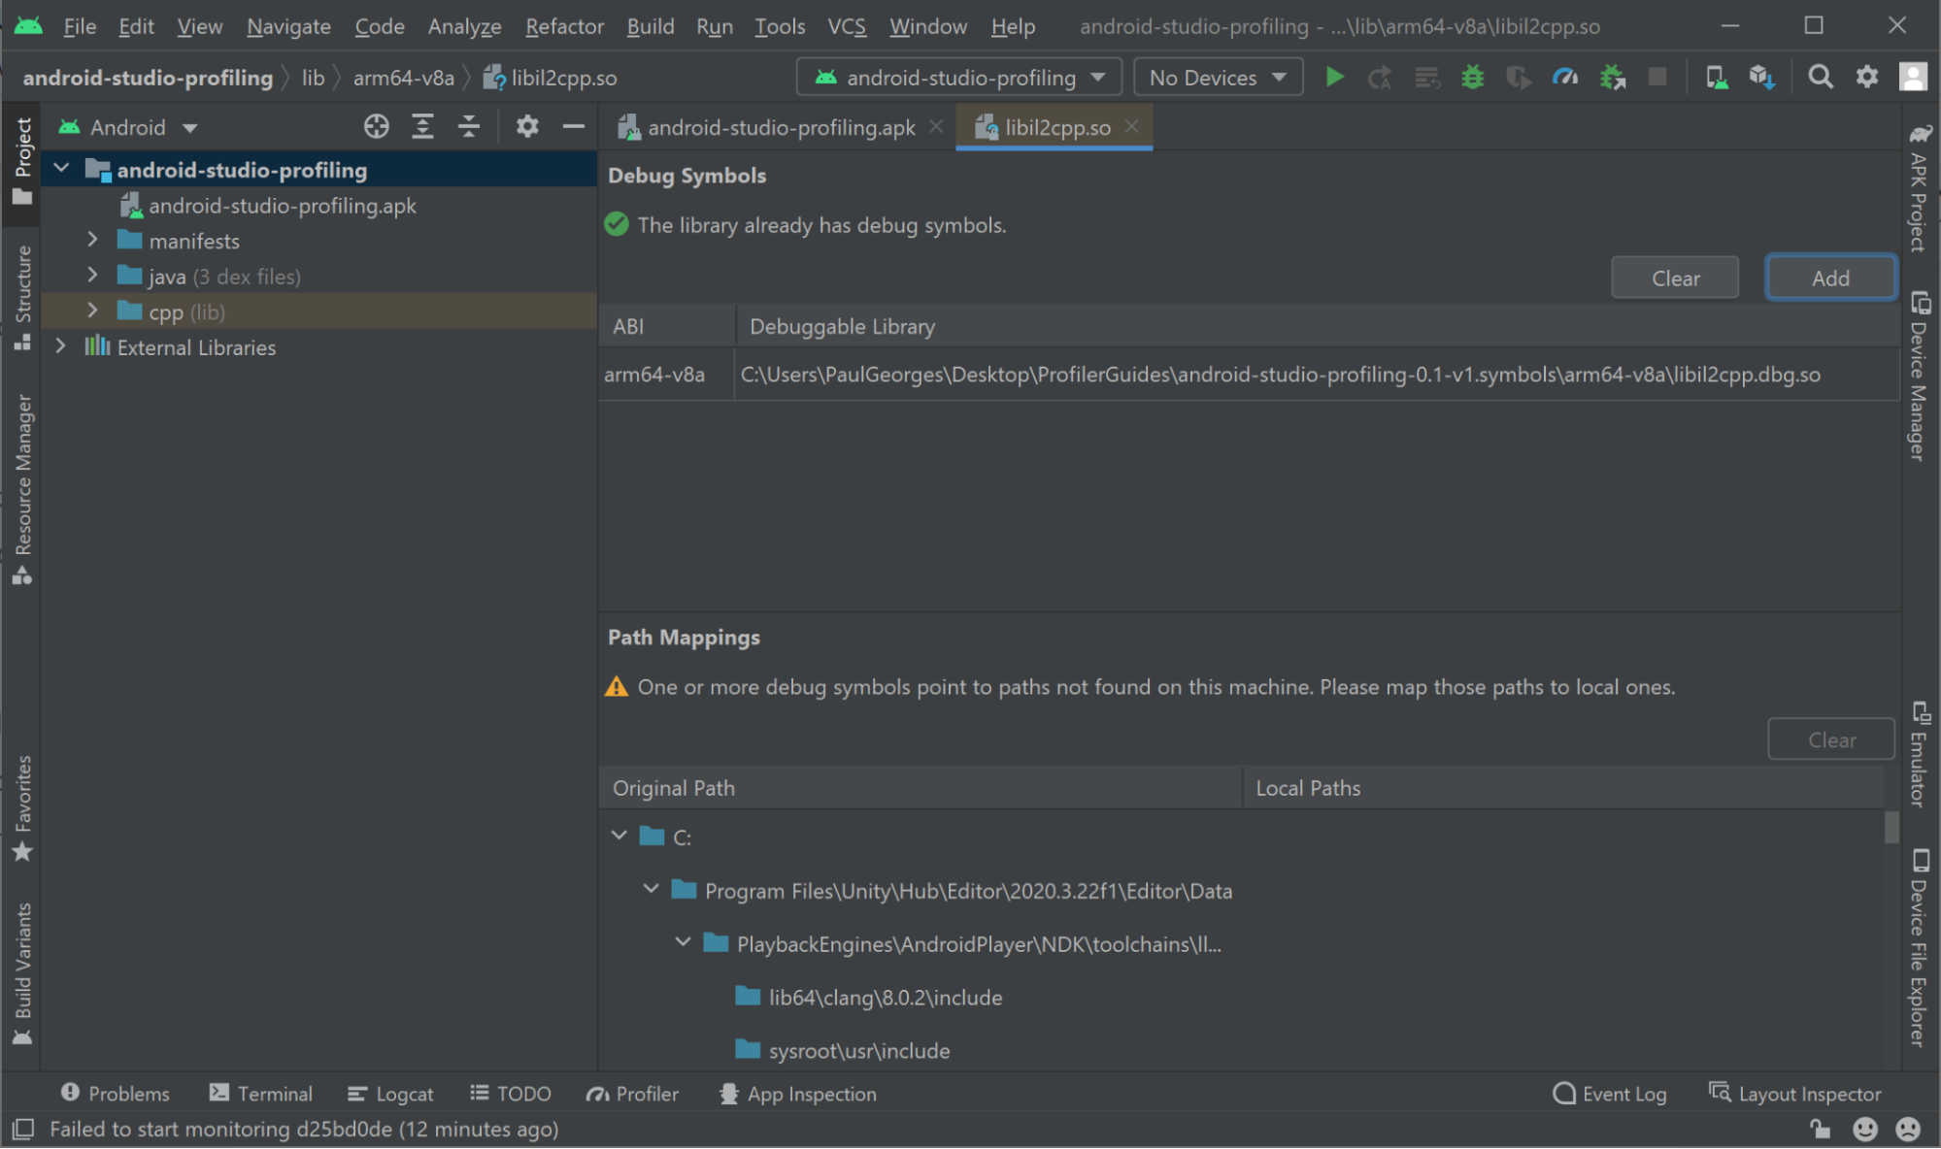Open the Profile app gauge icon
The width and height of the screenshot is (1941, 1149).
(1564, 78)
